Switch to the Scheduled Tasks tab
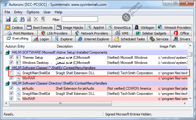Viewport: 196px width, 120px height. tap(130, 39)
